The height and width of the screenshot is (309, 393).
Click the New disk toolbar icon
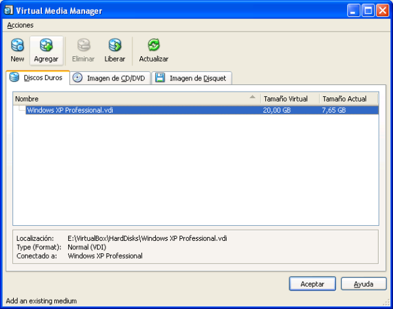pyautogui.click(x=18, y=46)
